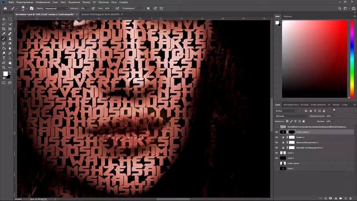The height and width of the screenshot is (201, 357).
Task: Select the Rectangular Marquee tool
Action: [10, 20]
